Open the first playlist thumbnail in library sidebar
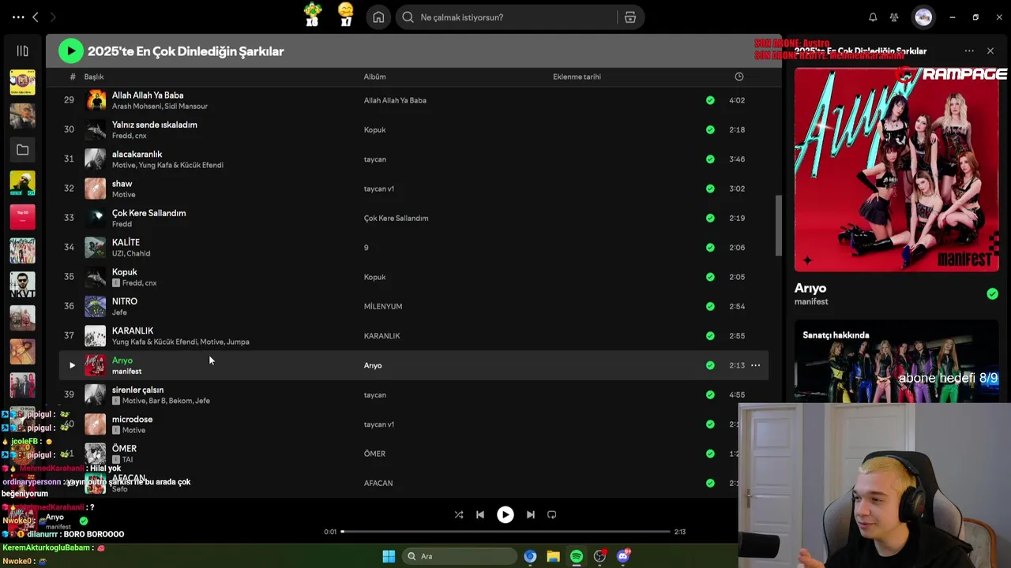The width and height of the screenshot is (1011, 568). coord(22,82)
